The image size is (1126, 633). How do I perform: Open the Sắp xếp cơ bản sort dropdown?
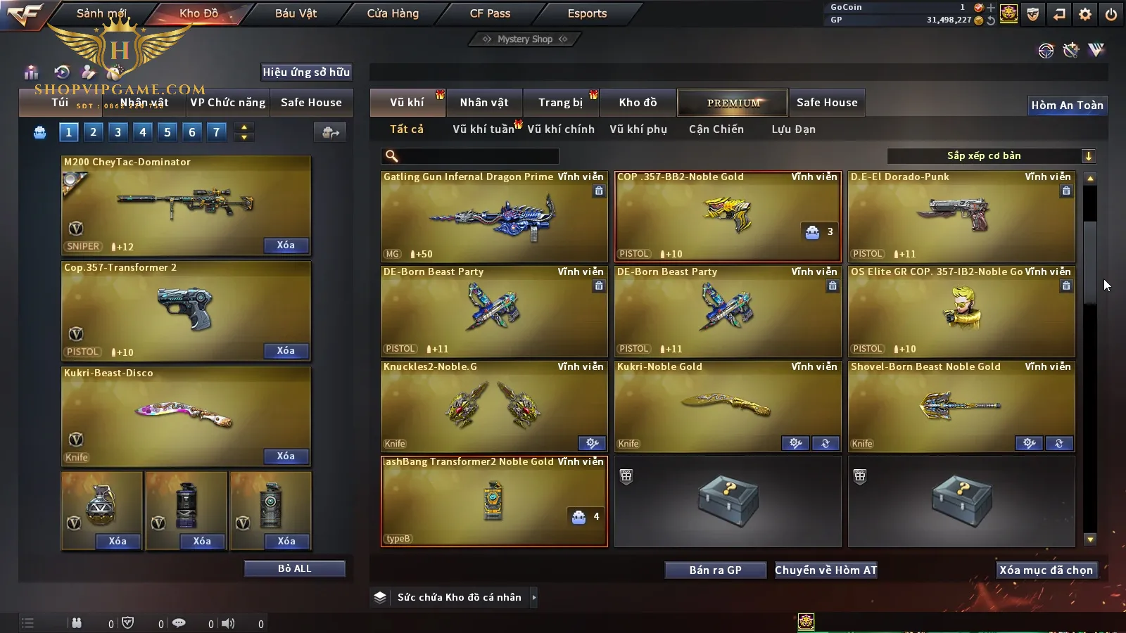(x=991, y=156)
